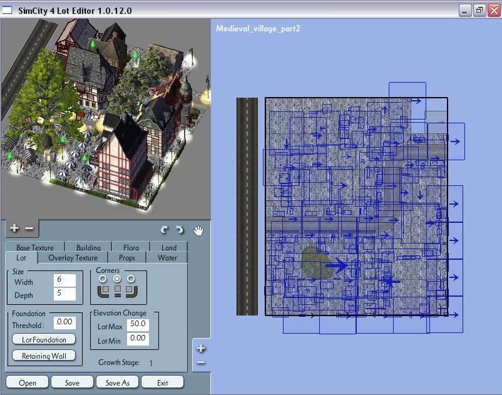Click the right corner shape icon
Screen dimensions: 502x395
tap(131, 291)
